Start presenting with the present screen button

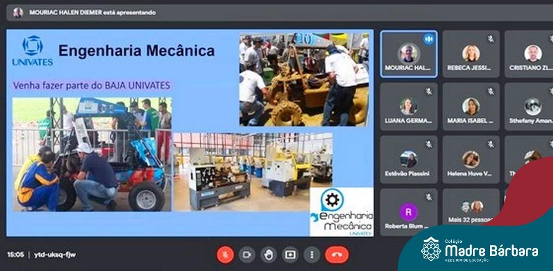coord(290,255)
